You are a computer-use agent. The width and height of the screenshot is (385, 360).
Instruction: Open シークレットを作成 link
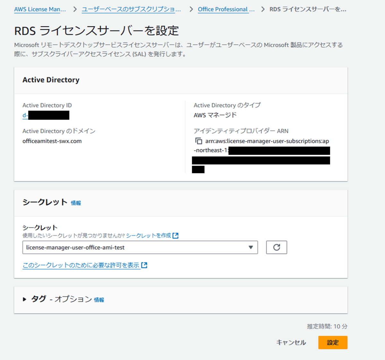(x=149, y=235)
